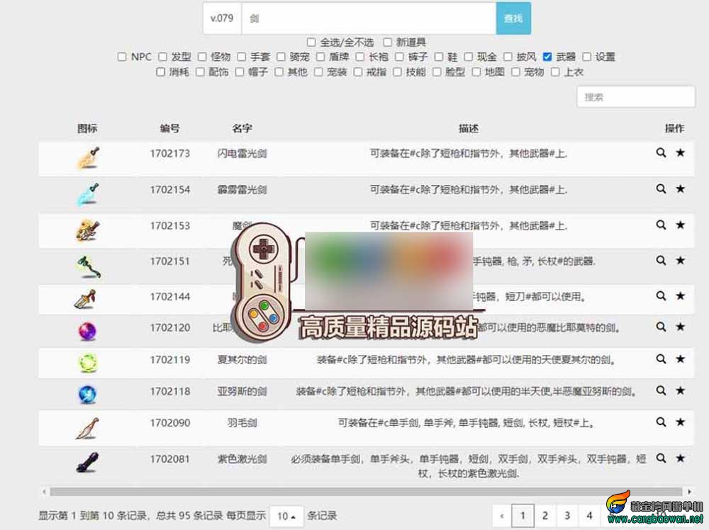709x530 pixels.
Task: Favorite 霹雳雷光剑 with its star icon
Action: pyautogui.click(x=680, y=188)
